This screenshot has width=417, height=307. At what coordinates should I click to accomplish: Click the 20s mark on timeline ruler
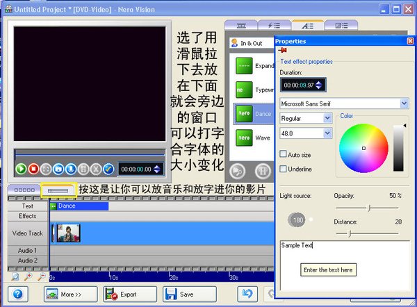(x=173, y=277)
